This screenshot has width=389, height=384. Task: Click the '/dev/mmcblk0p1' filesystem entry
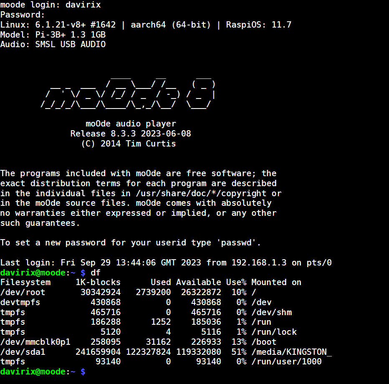(x=35, y=342)
